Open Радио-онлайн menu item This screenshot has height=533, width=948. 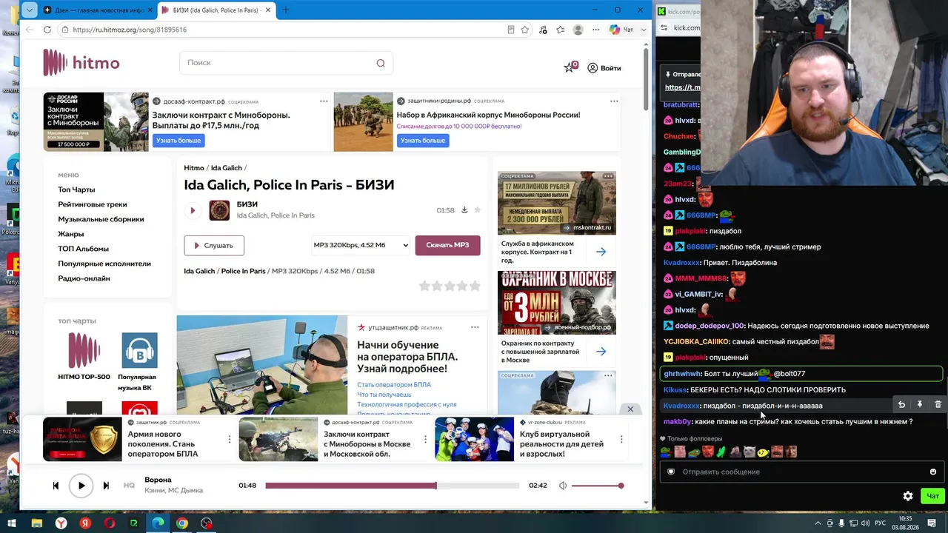84,278
